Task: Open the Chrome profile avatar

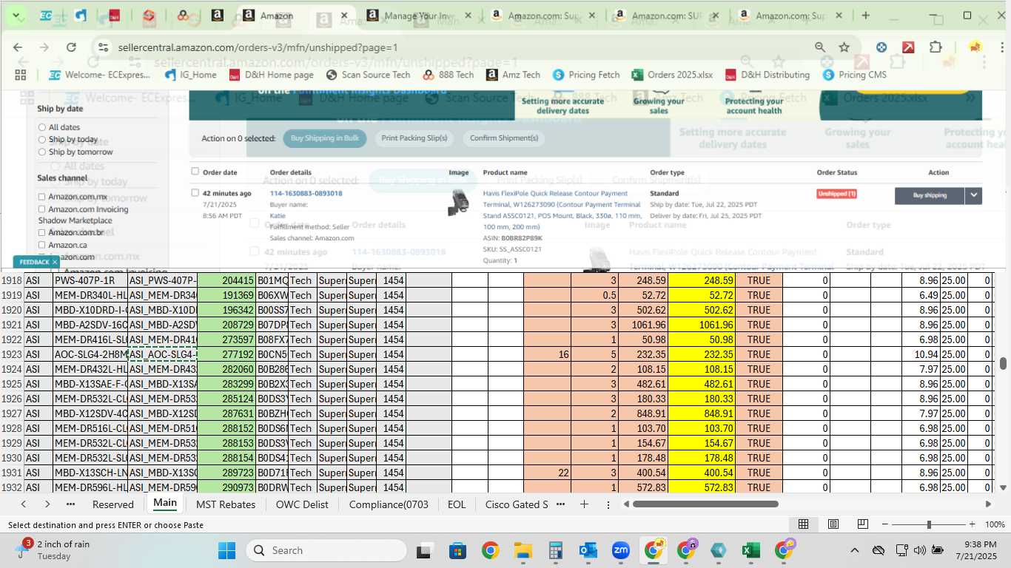Action: [975, 47]
